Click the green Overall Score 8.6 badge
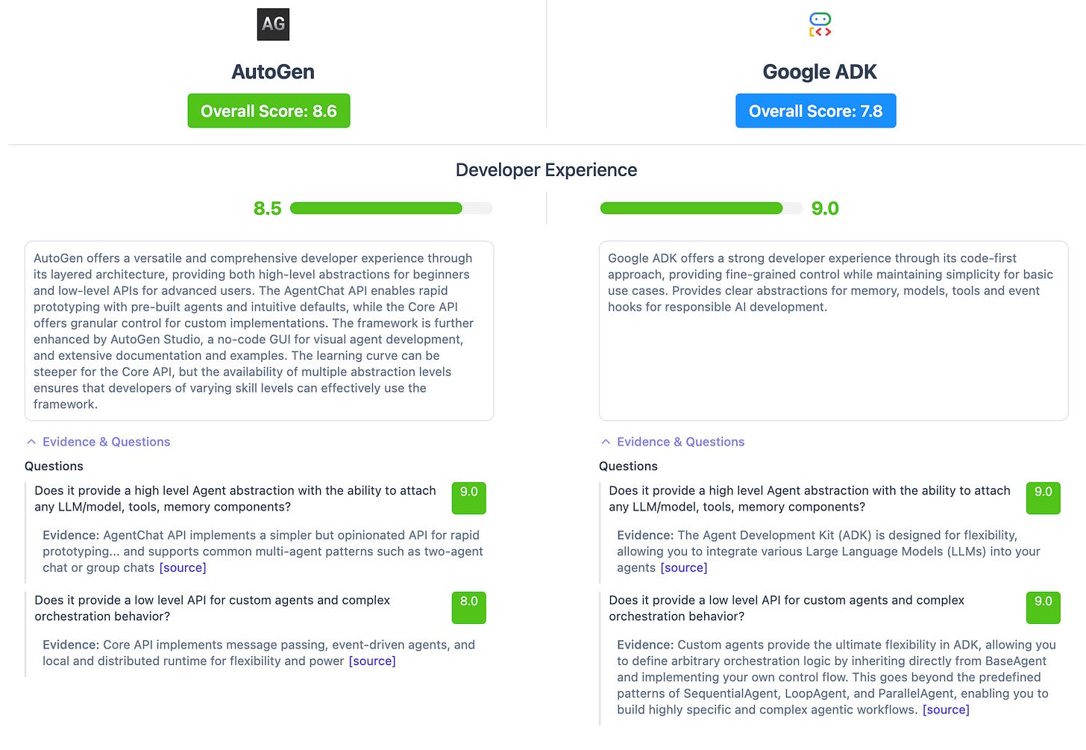1086x750 pixels. (269, 110)
